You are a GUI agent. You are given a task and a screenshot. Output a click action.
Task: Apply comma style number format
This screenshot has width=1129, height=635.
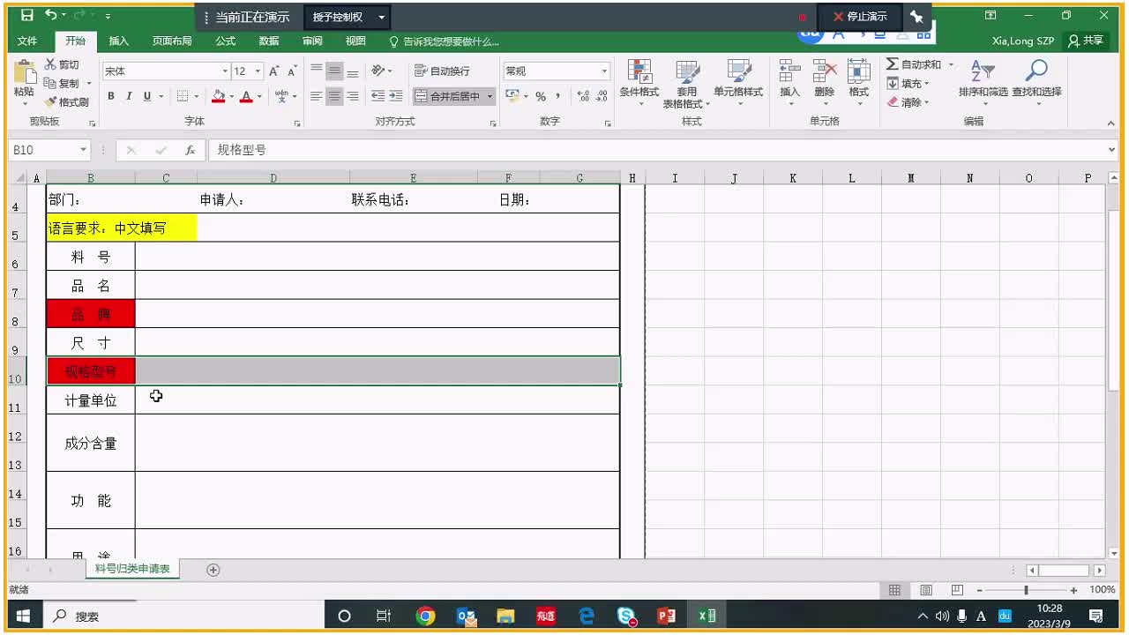click(557, 96)
